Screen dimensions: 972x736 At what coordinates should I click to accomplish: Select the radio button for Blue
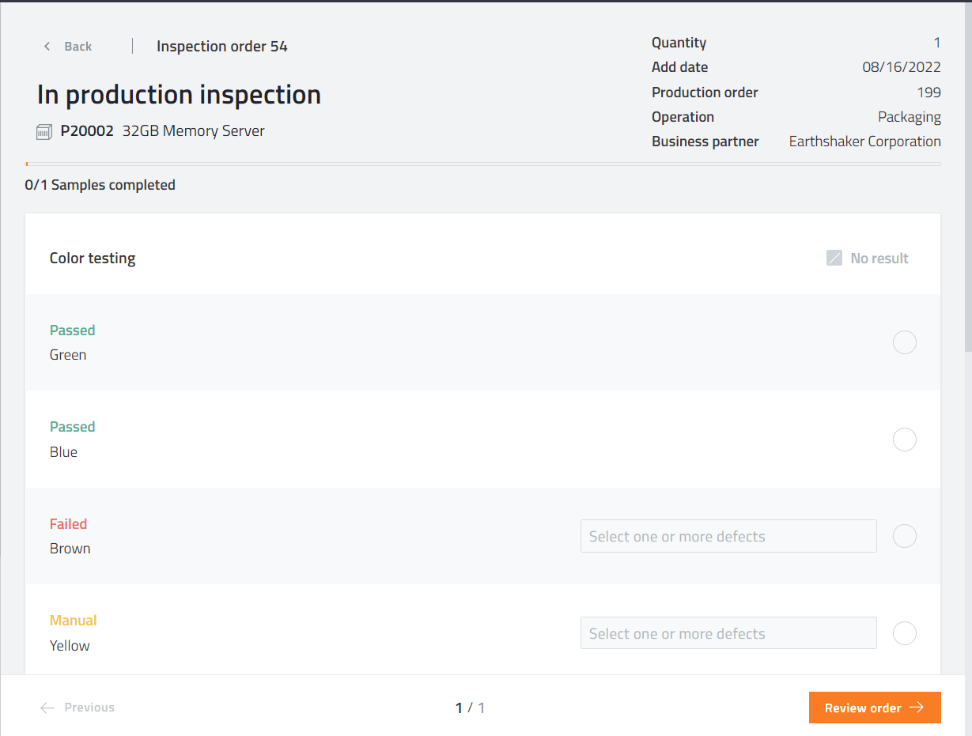(904, 440)
